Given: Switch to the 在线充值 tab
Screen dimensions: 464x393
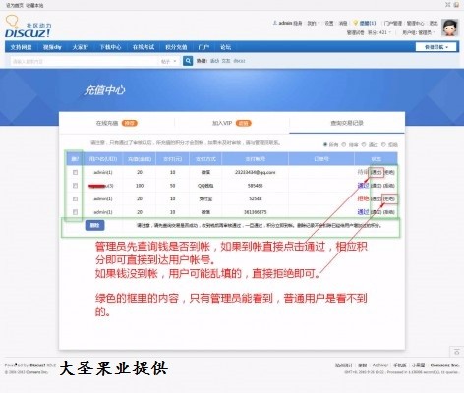Looking at the screenshot, I should click(117, 123).
